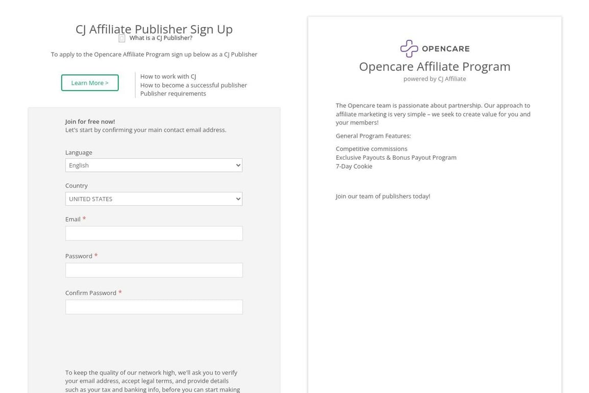Click the Exclusive Payouts & Bonus Payout Program line

396,158
